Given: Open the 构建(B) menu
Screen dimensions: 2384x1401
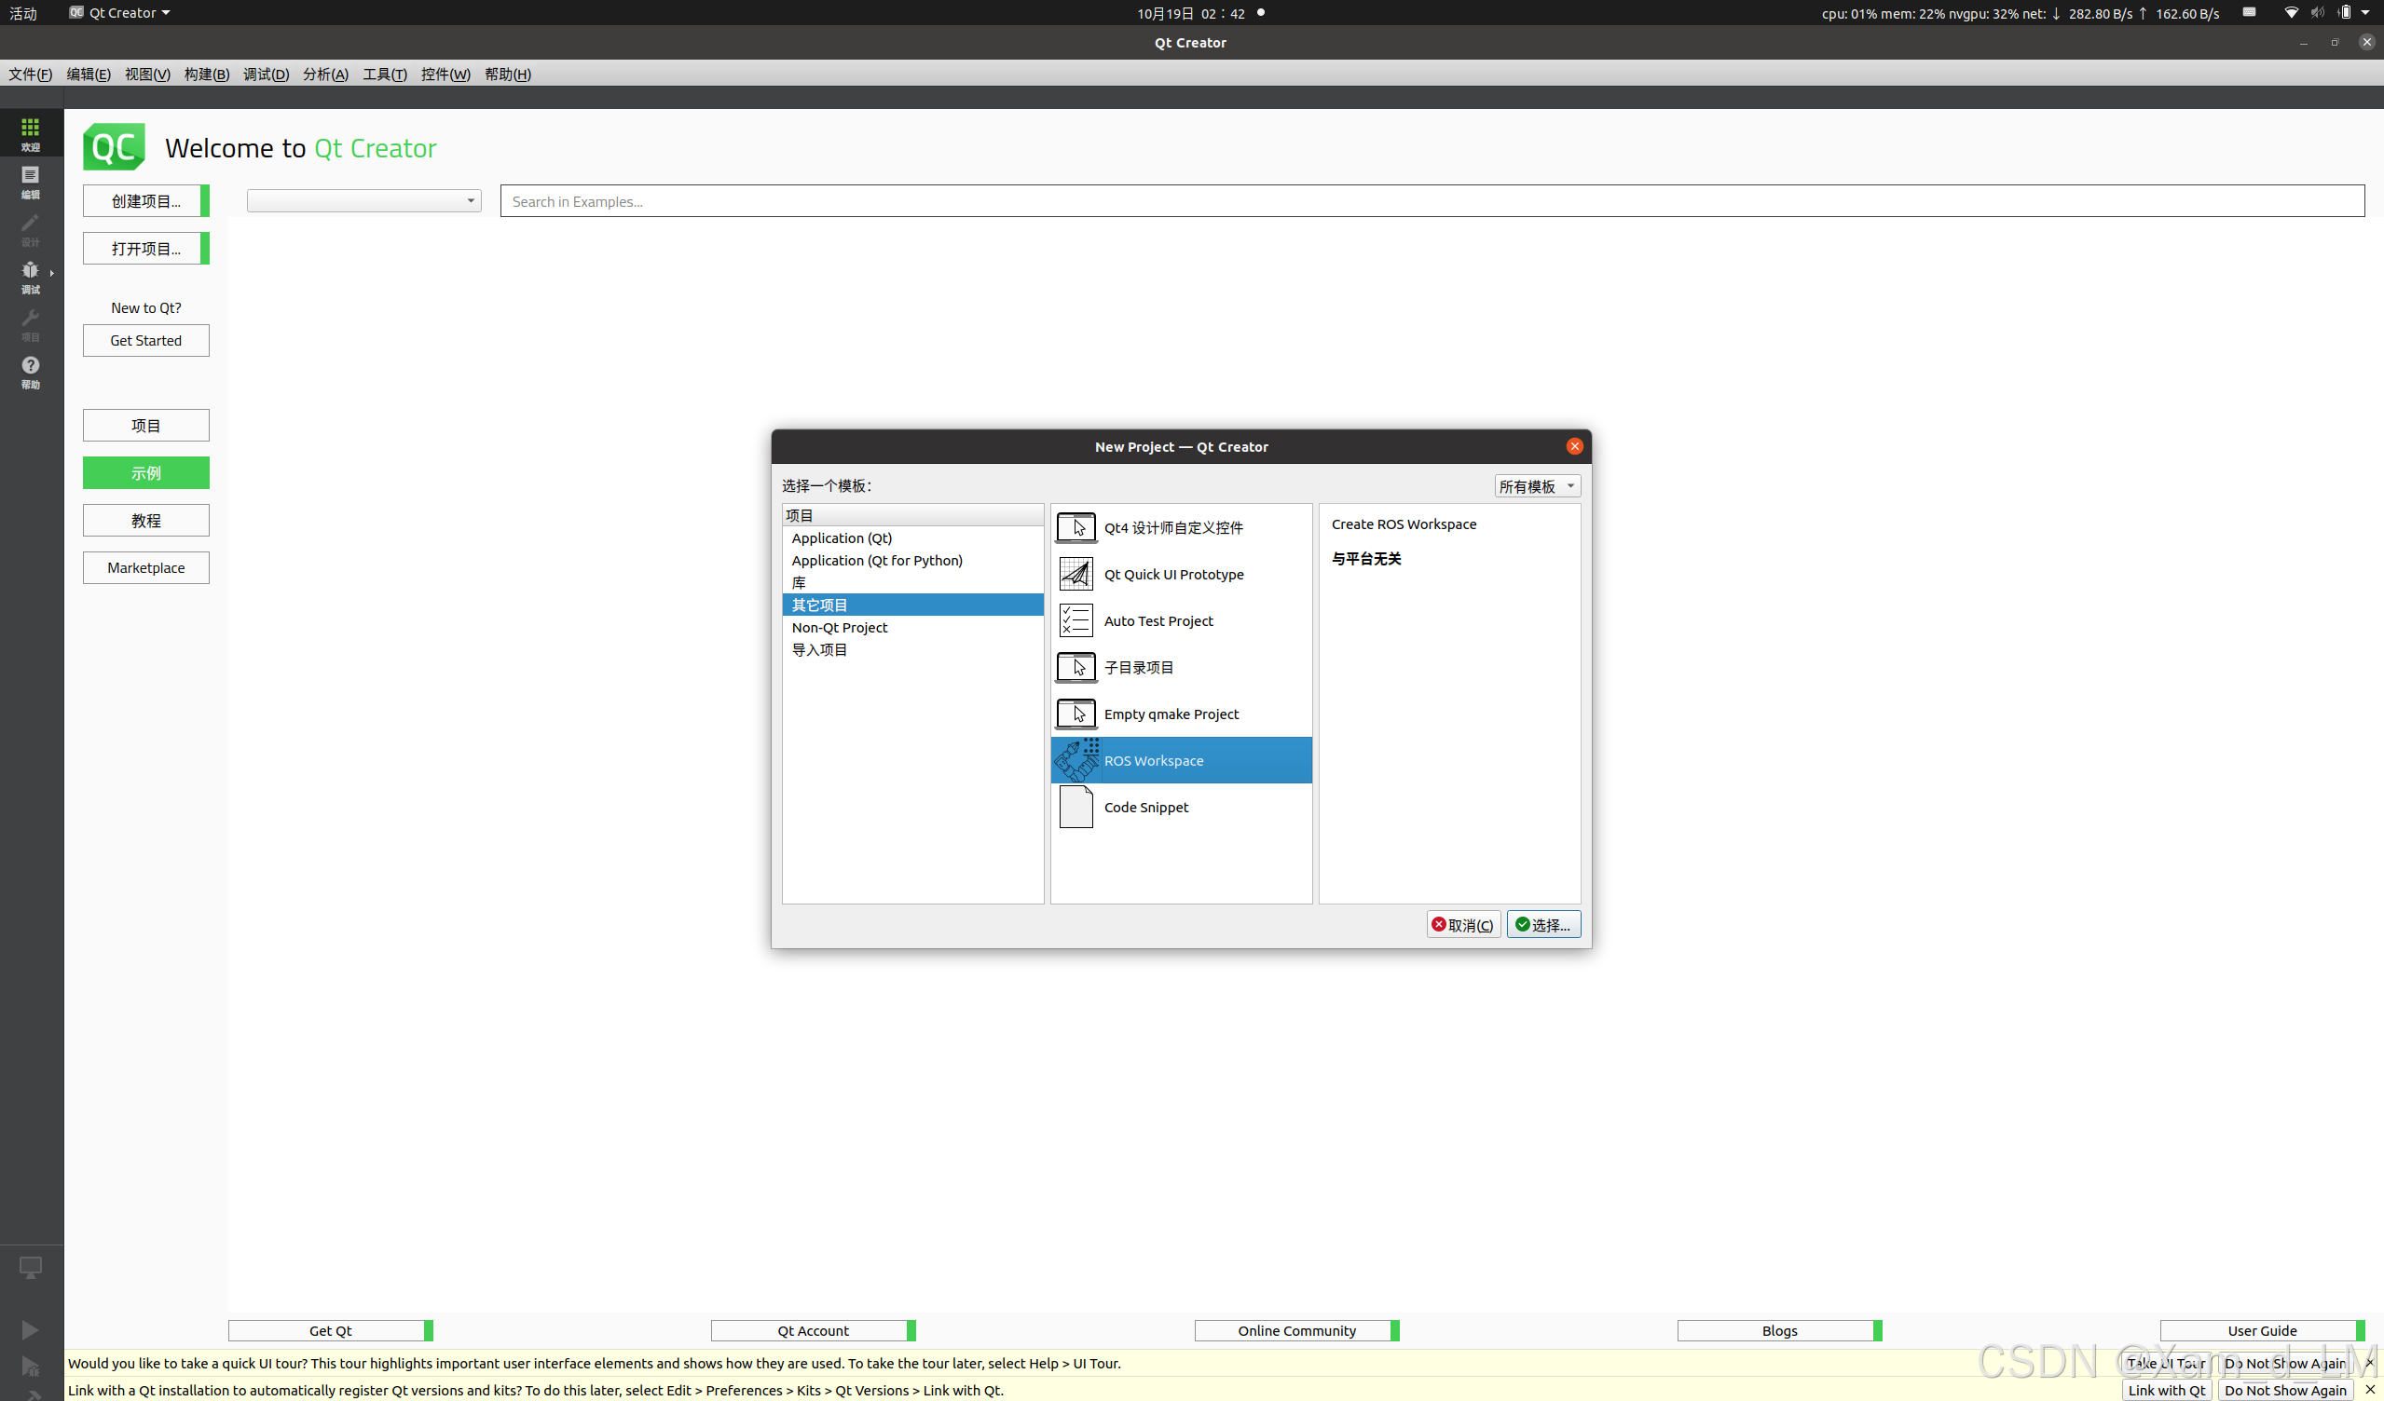Looking at the screenshot, I should click(206, 75).
